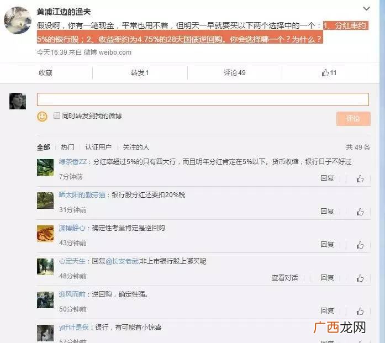Viewport: 385px width, 343px height.
Task: Open the 微博 weibo.com source link
Action: pos(108,52)
